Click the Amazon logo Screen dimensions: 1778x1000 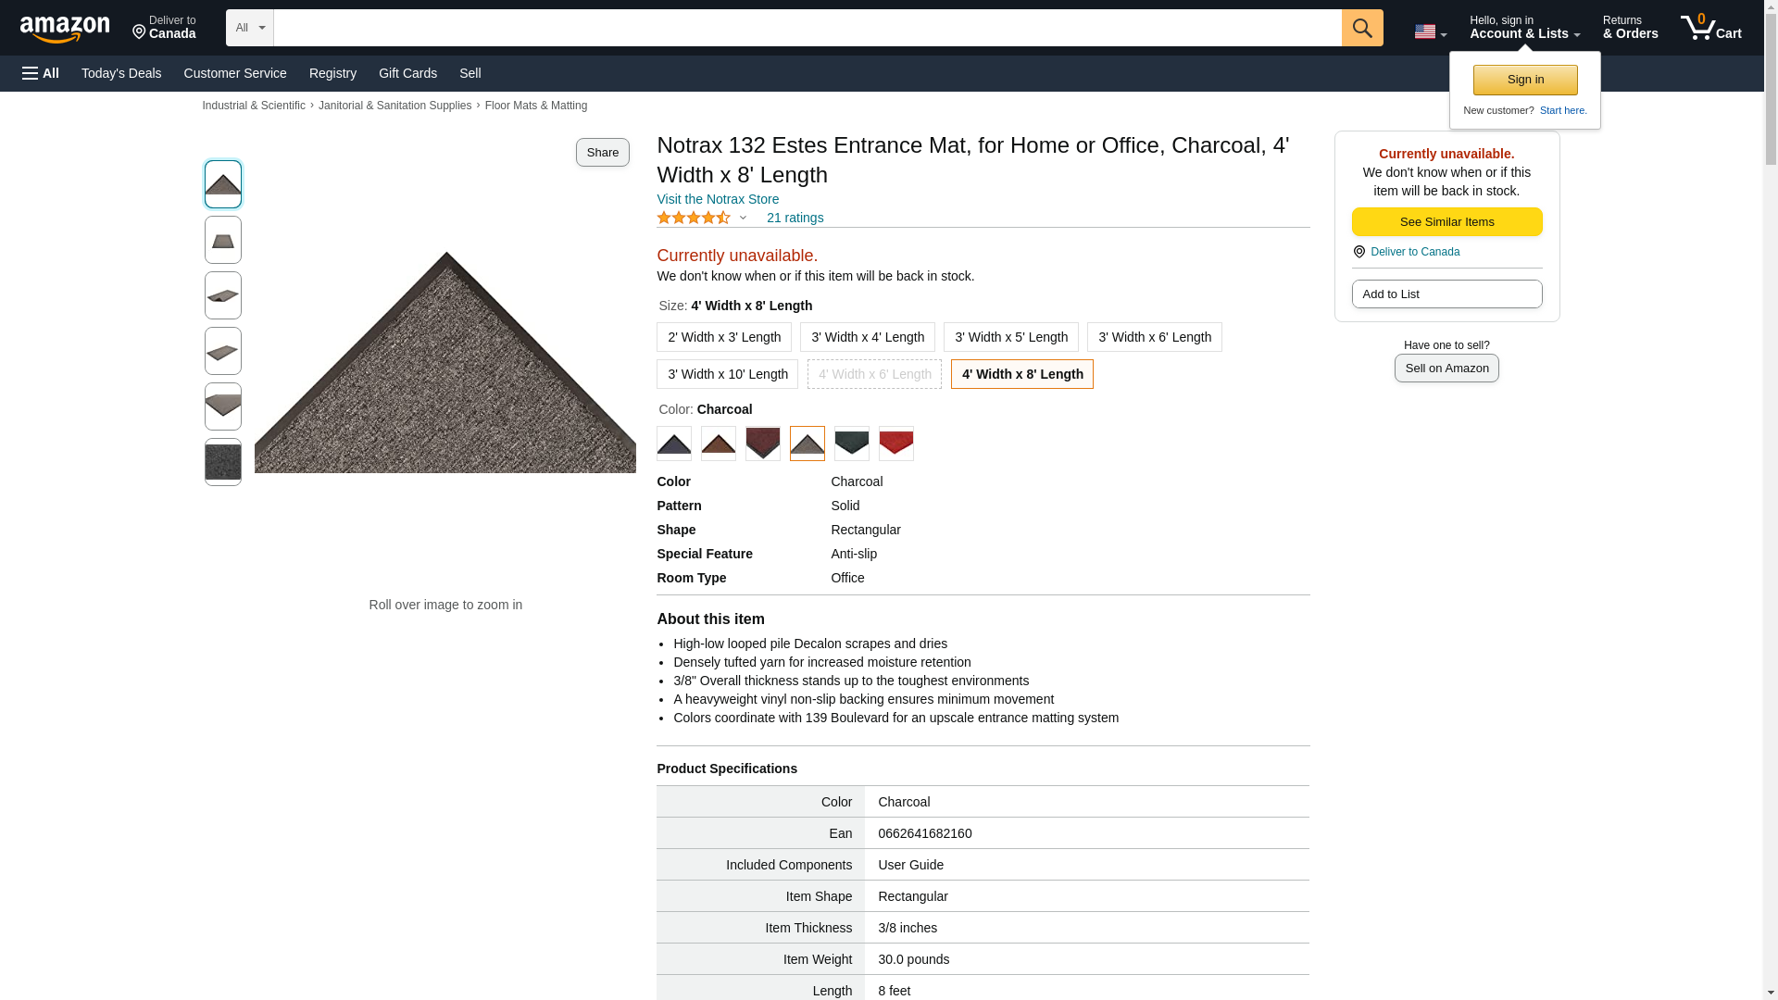65,29
